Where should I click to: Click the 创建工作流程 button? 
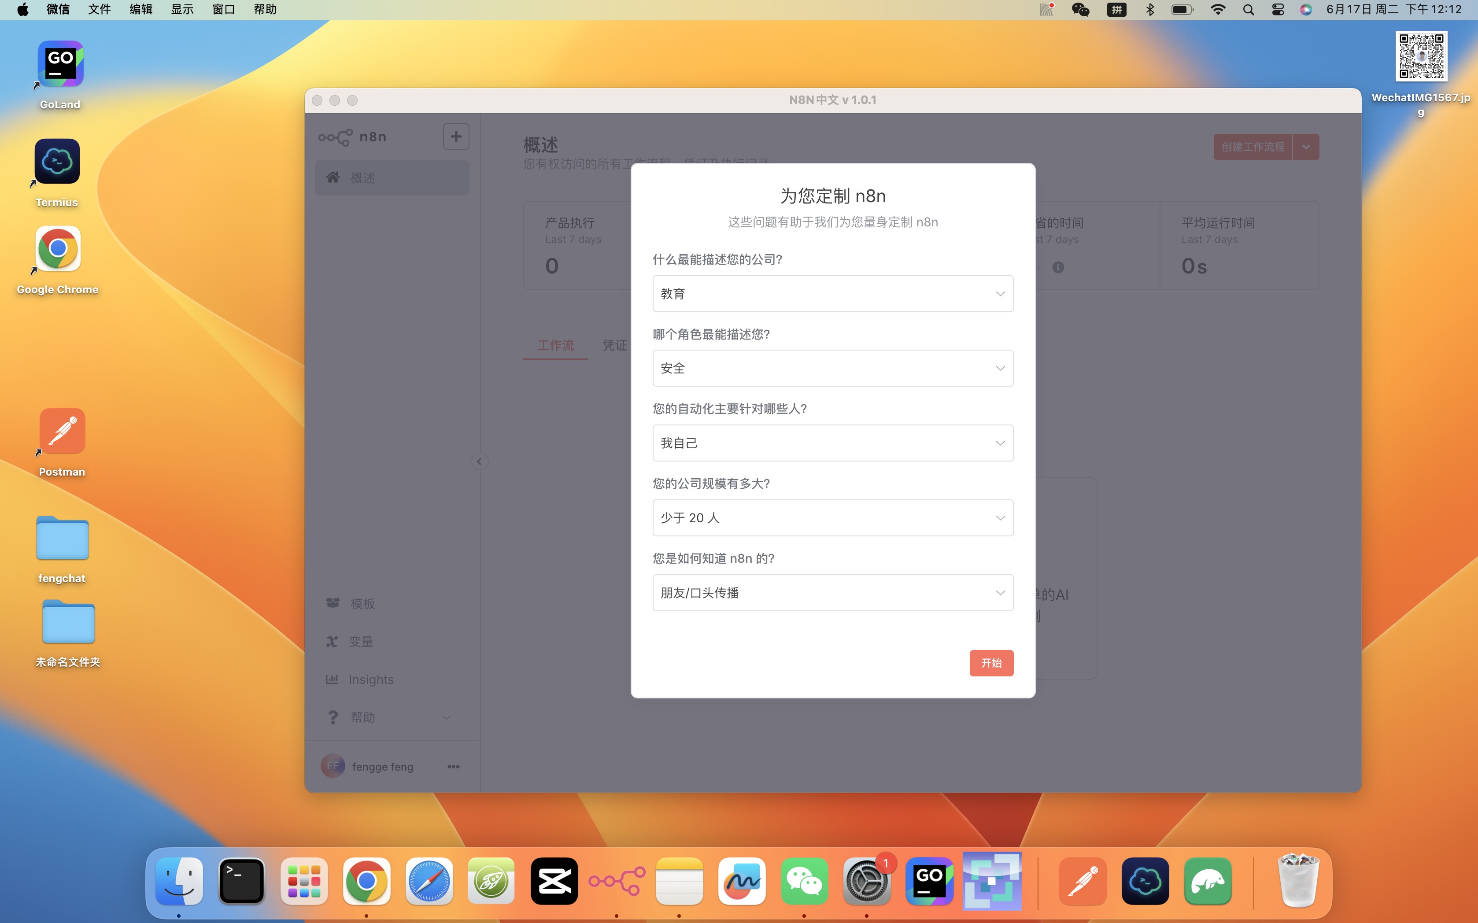coord(1253,147)
